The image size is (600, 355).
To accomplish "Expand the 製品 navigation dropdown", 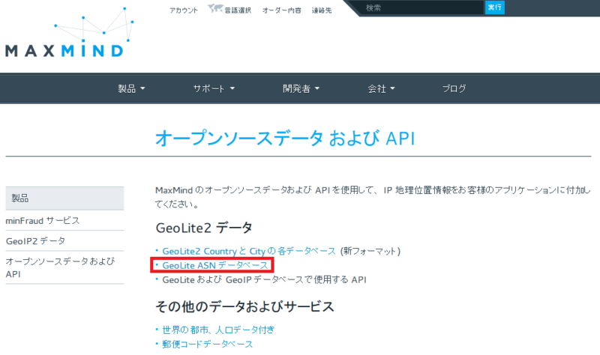I will click(131, 88).
